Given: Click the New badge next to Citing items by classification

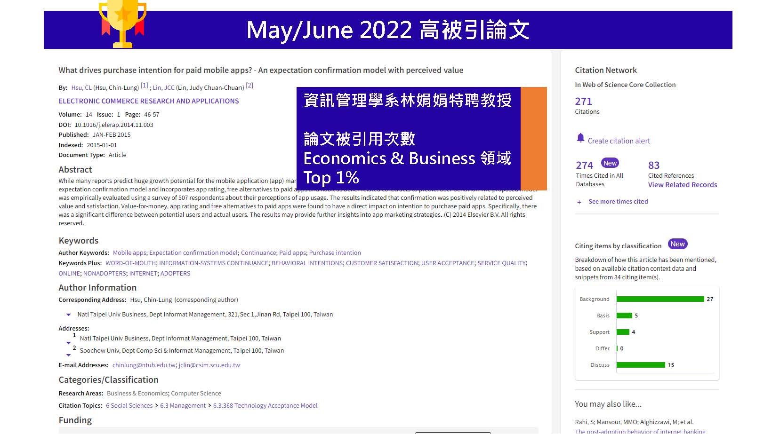Looking at the screenshot, I should pos(677,244).
